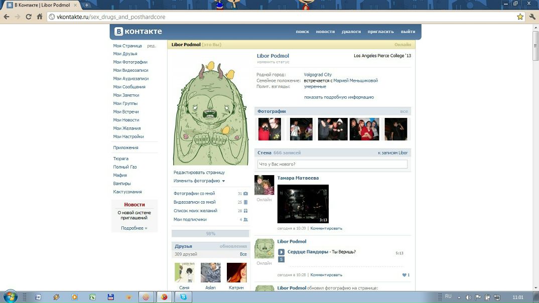Expand показать подробную информацию section
Screen dimensions: 539x303
[x=339, y=97]
